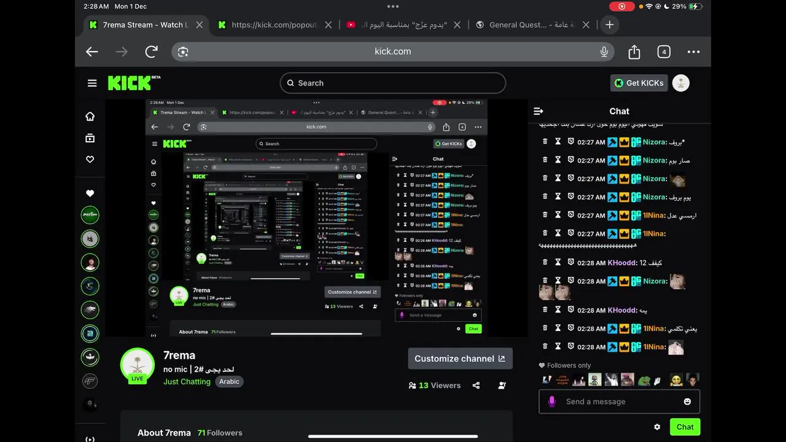Switch to the YouTube 'بمناسبة اليوم' tab
This screenshot has width=786, height=442.
pyautogui.click(x=404, y=25)
